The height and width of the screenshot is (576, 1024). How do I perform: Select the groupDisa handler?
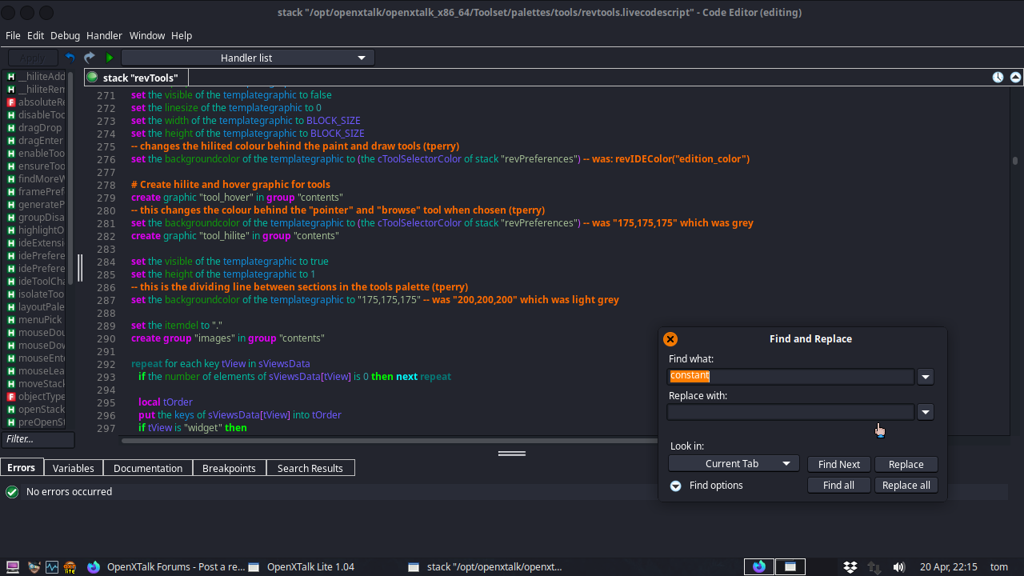(x=37, y=217)
